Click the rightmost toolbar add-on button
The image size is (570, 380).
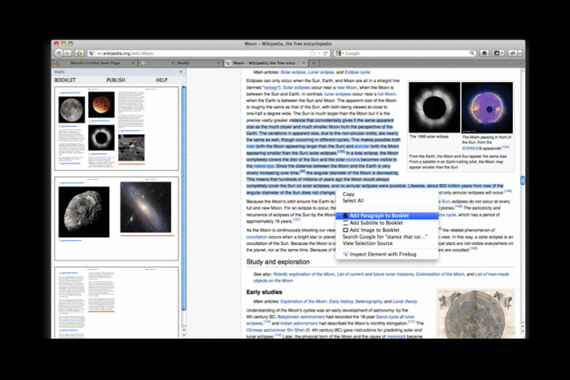tap(515, 53)
